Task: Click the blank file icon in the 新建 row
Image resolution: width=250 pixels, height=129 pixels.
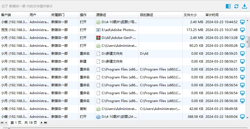Action: (x=98, y=62)
